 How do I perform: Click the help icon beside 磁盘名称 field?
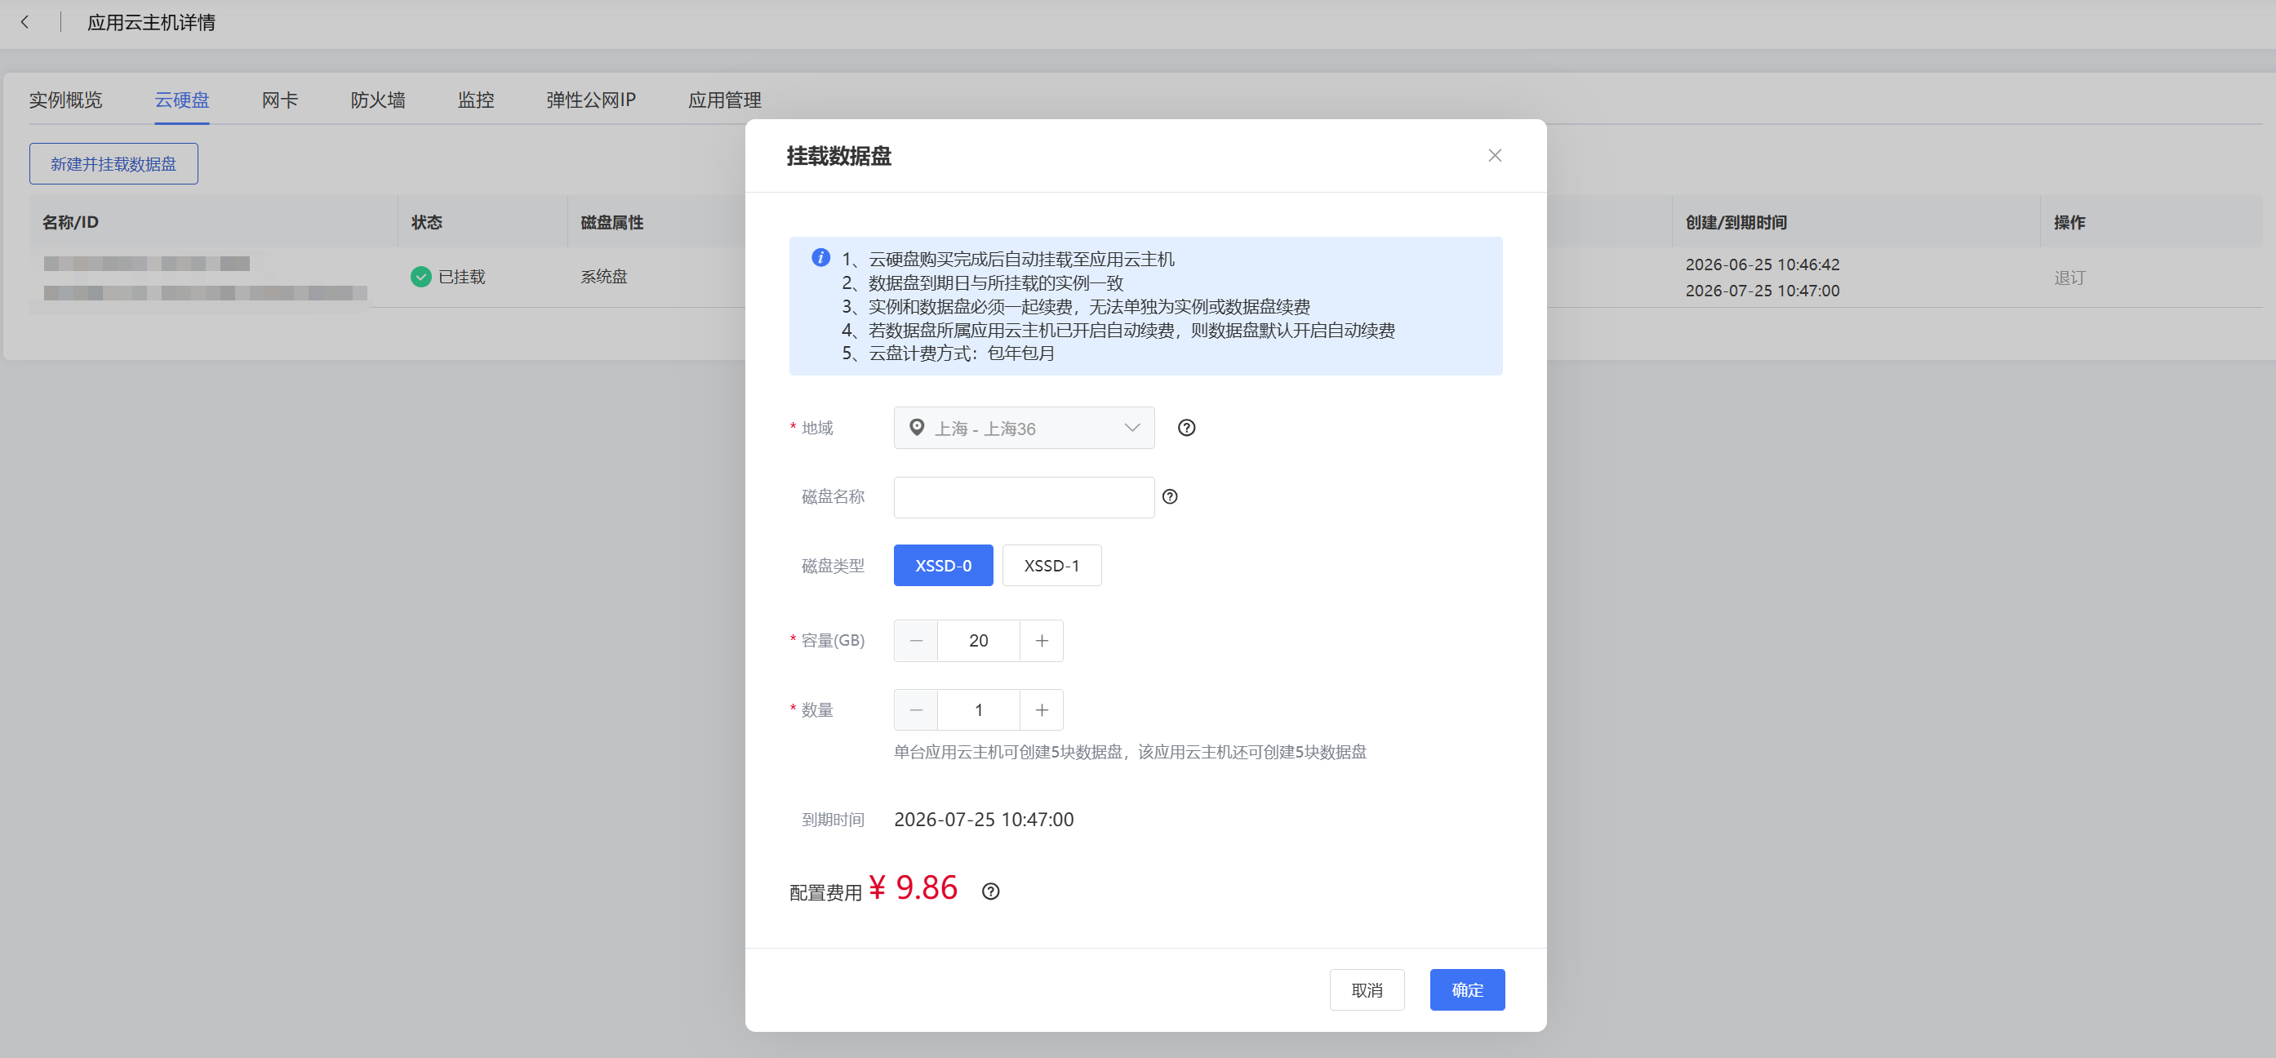click(1170, 496)
